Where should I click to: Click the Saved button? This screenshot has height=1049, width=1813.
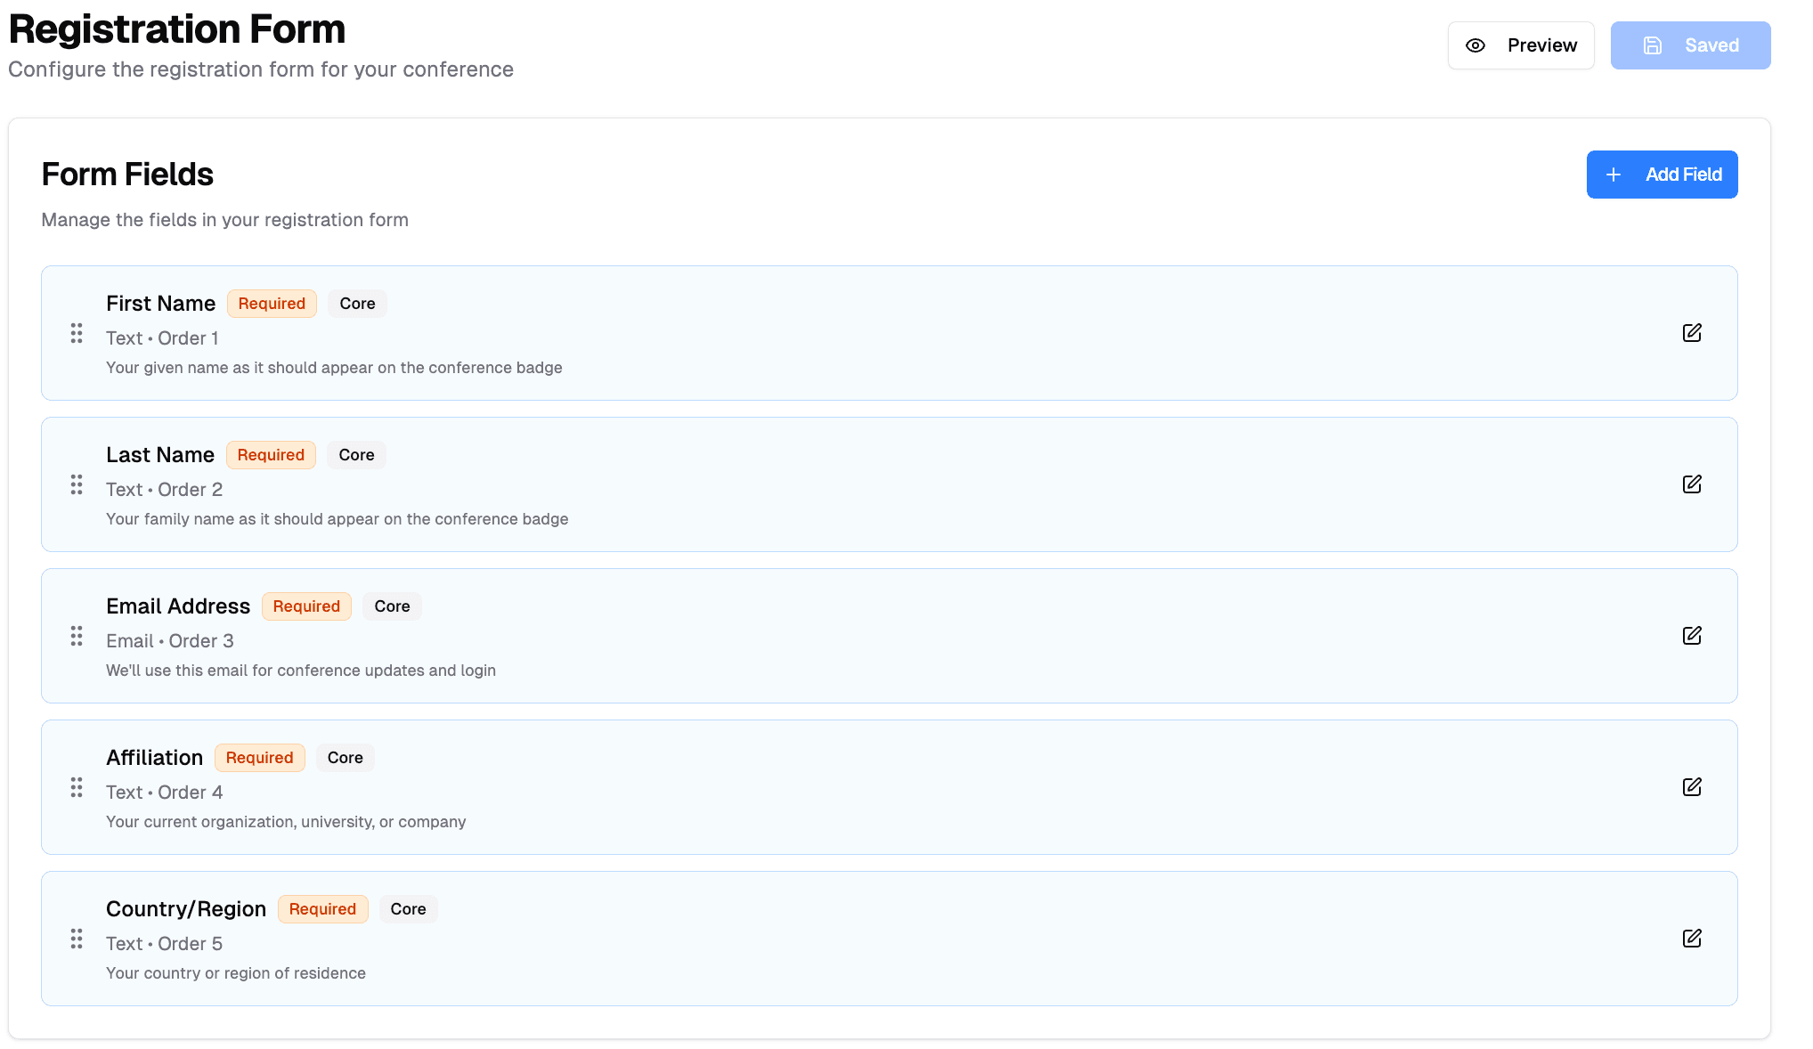point(1690,45)
